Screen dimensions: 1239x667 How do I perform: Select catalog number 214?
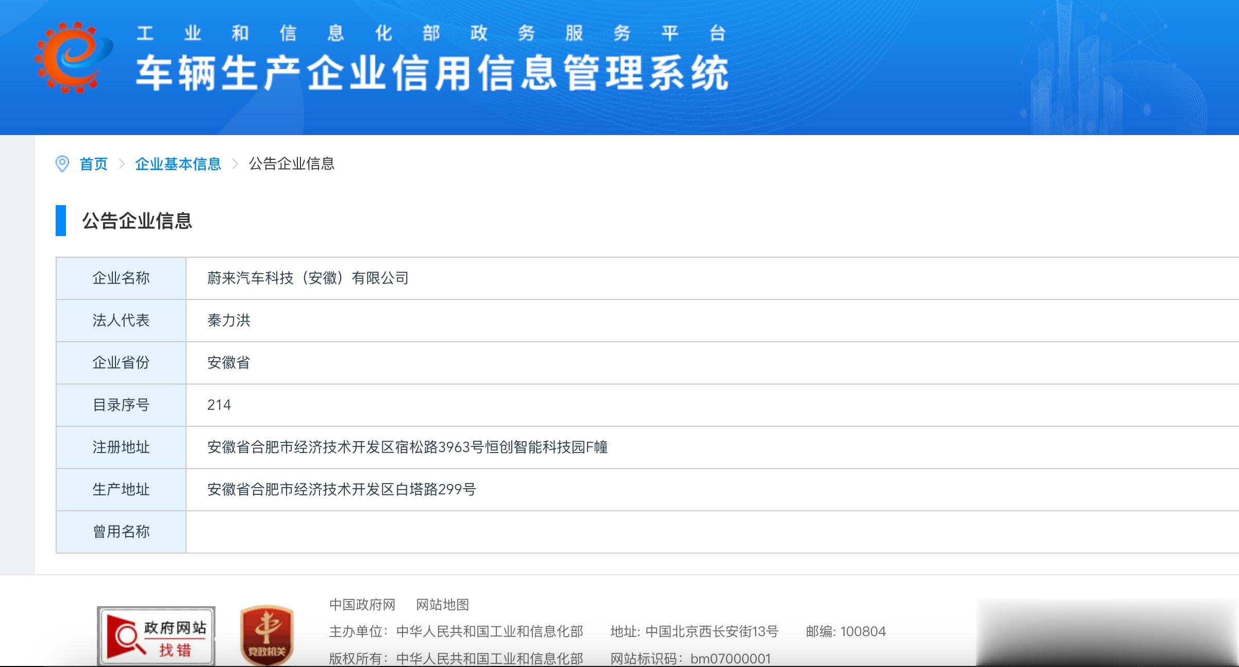219,405
